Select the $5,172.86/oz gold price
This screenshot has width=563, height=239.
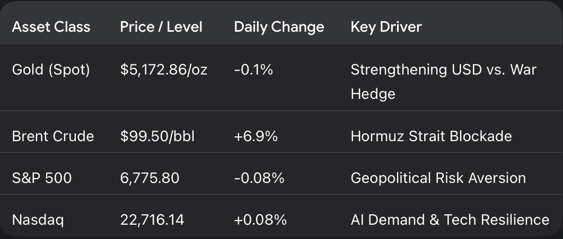pos(164,70)
